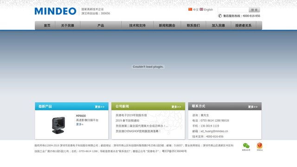Open the 新闻和展会 menu item

pos(167,26)
